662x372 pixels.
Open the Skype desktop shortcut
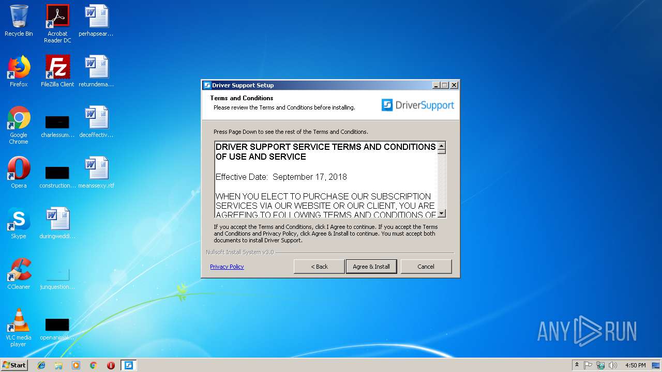click(x=19, y=223)
